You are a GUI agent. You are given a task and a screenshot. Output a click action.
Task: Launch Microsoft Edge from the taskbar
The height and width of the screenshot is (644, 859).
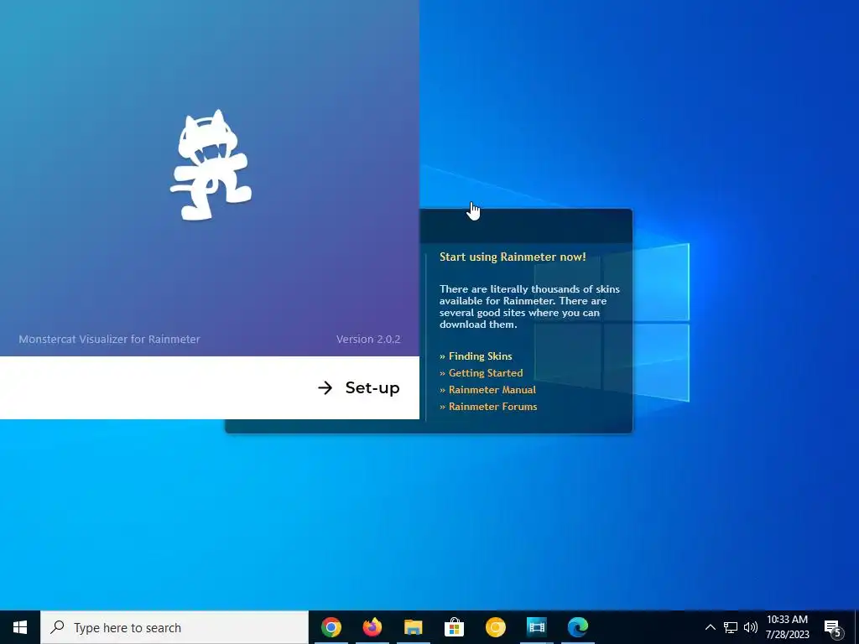click(577, 627)
